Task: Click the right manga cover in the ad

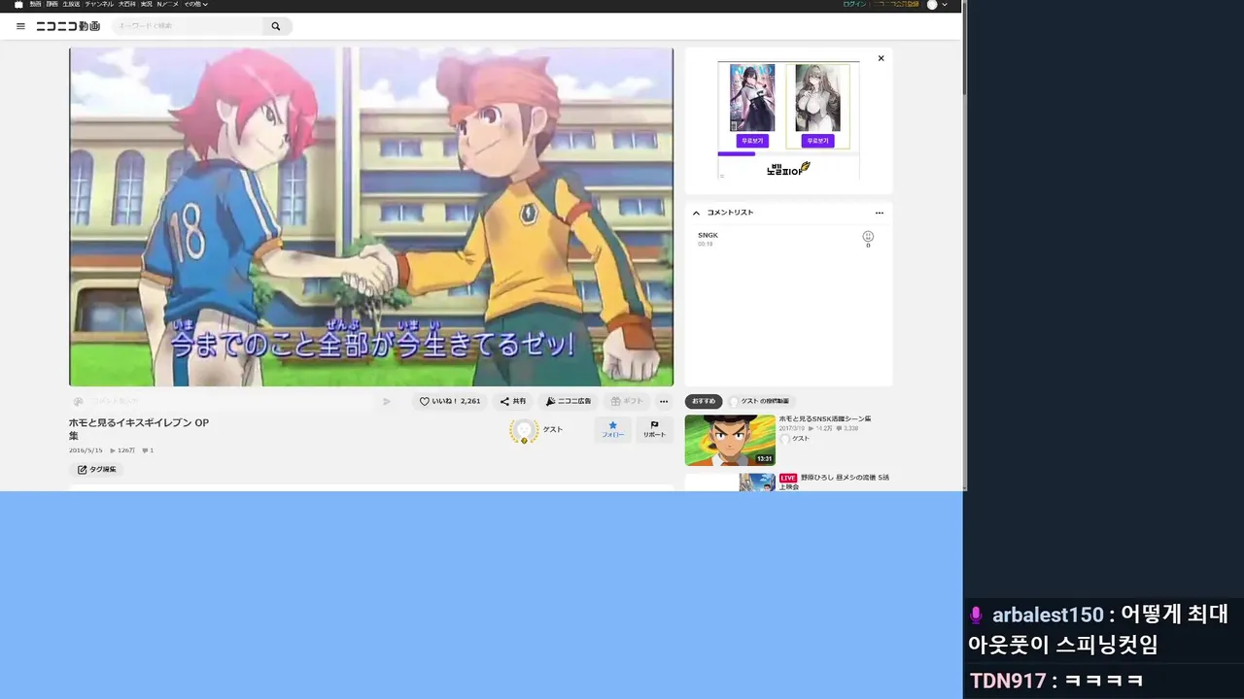Action: point(817,98)
